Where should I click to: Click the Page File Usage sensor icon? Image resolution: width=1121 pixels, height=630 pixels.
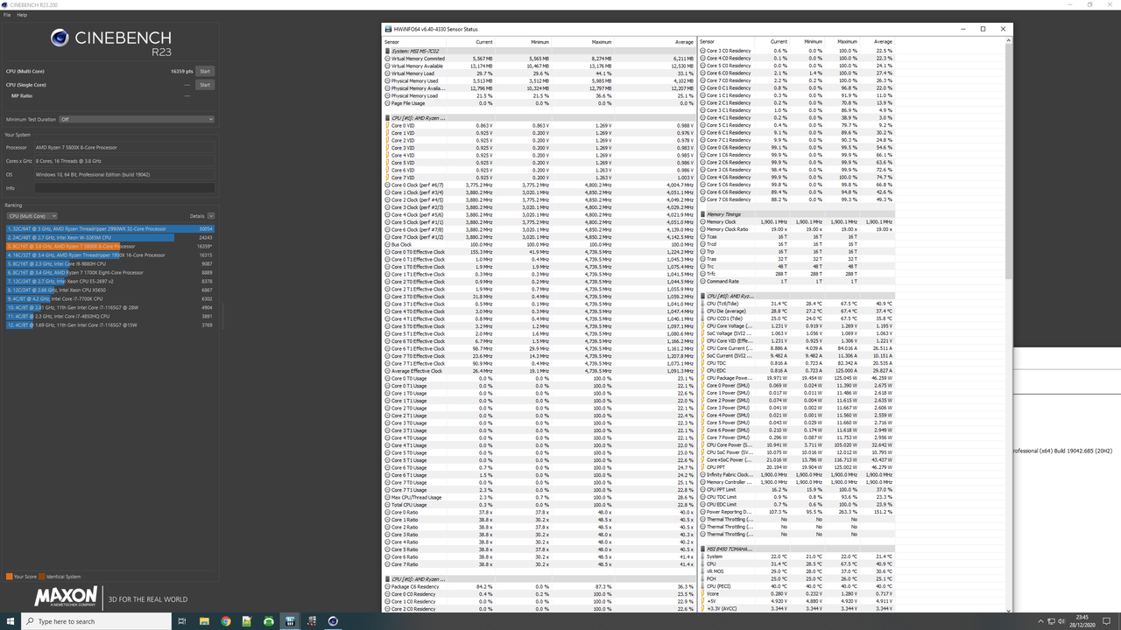pos(387,103)
